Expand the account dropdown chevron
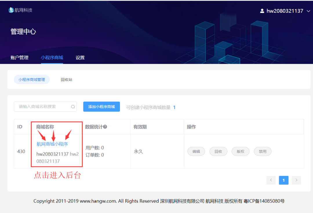Viewport: 313px width, 213px height. 308,11
